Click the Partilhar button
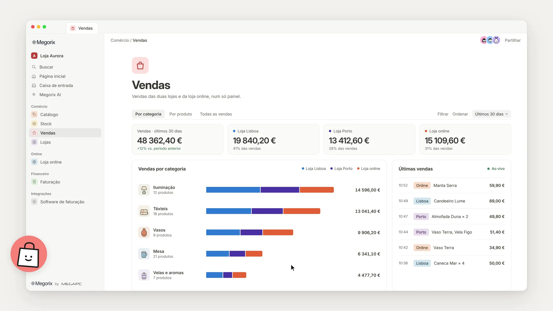This screenshot has height=311, width=553. [x=513, y=40]
